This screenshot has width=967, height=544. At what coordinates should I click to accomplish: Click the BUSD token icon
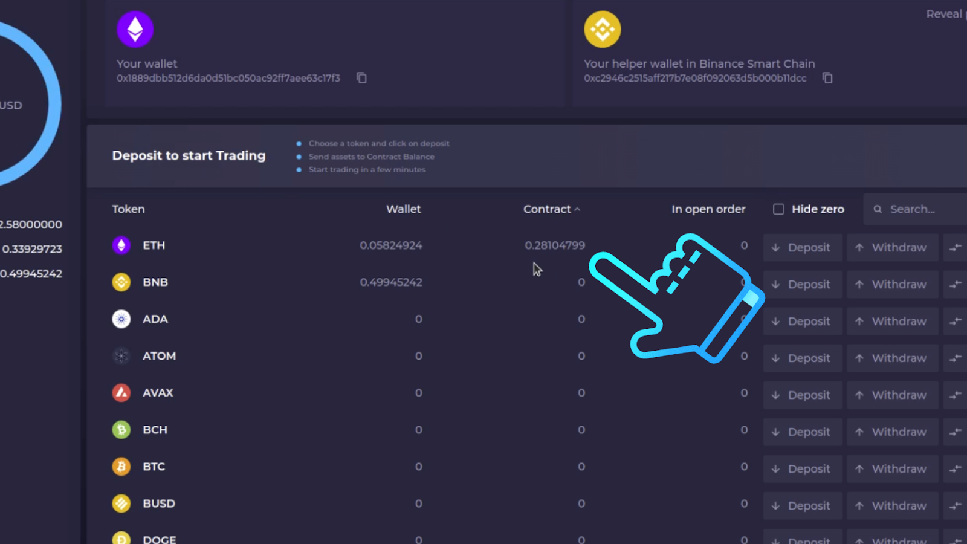(x=121, y=504)
